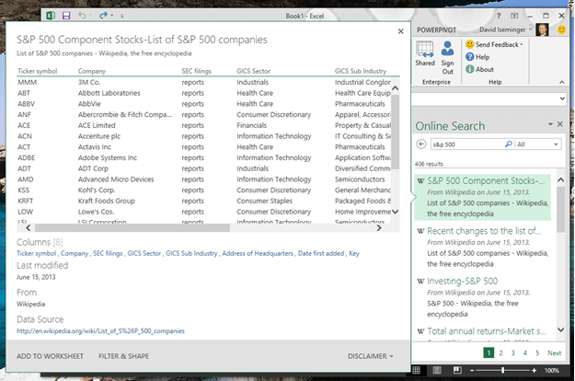This screenshot has height=381, width=575.
Task: Click the search box containing s&p 500
Action: point(466,144)
